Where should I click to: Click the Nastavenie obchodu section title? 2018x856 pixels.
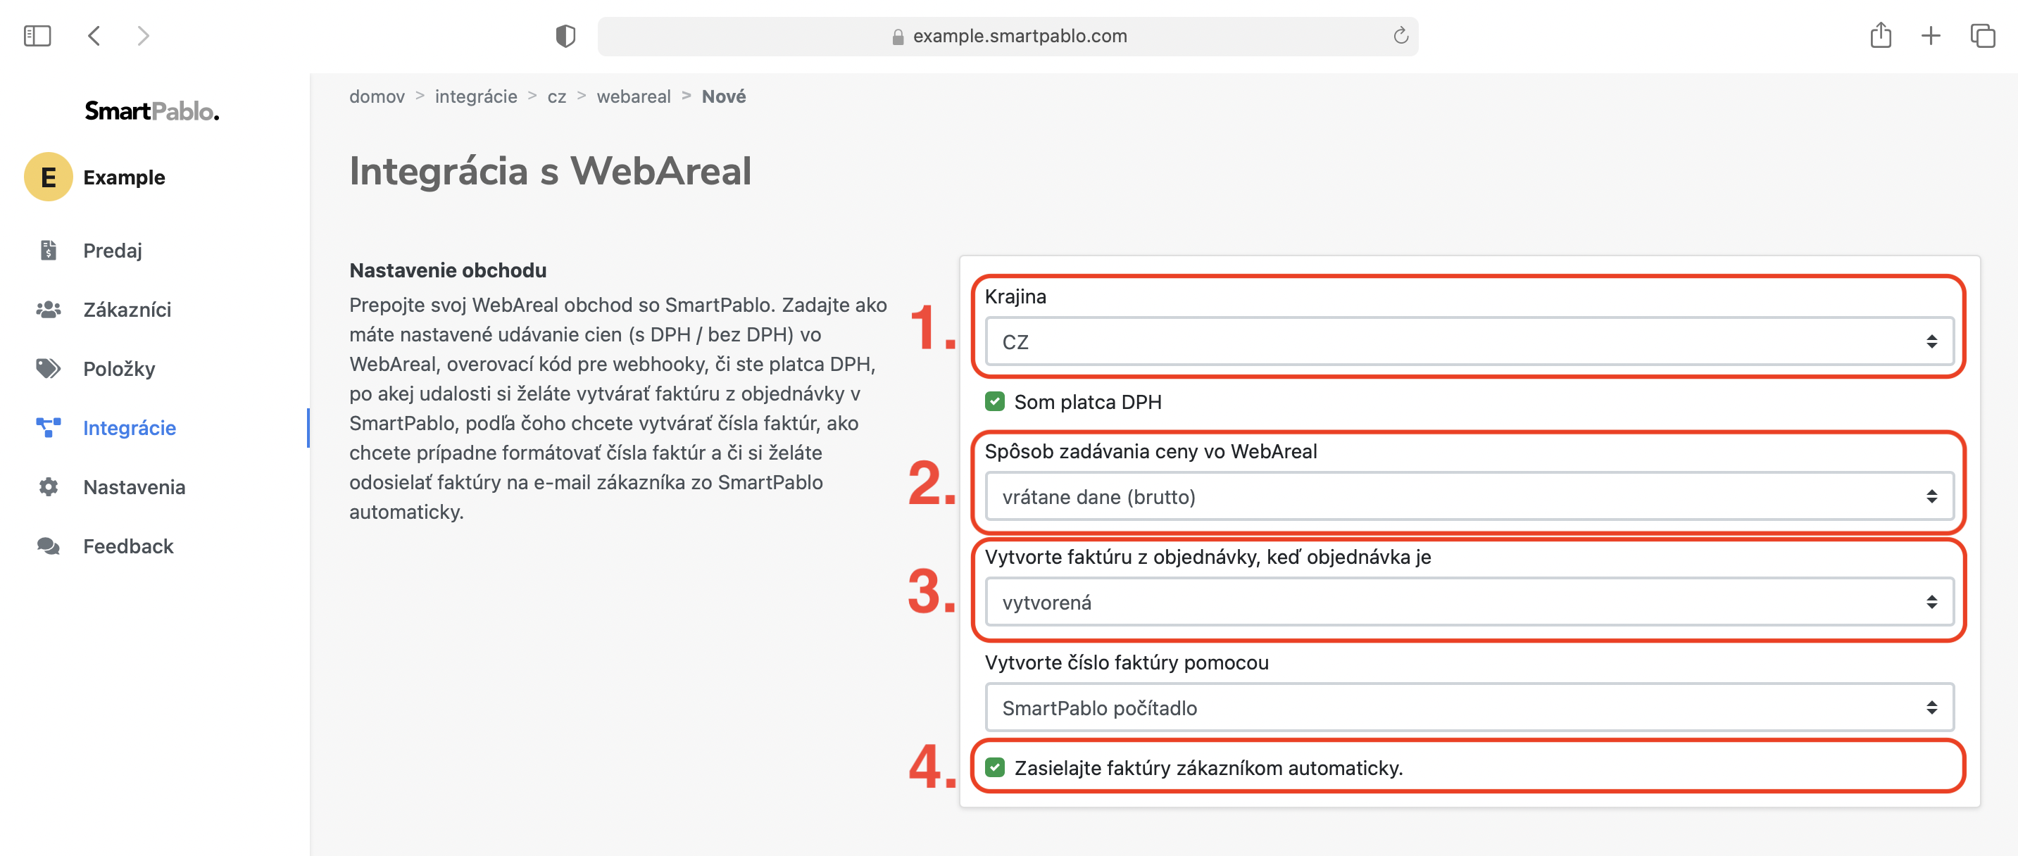[x=447, y=270]
